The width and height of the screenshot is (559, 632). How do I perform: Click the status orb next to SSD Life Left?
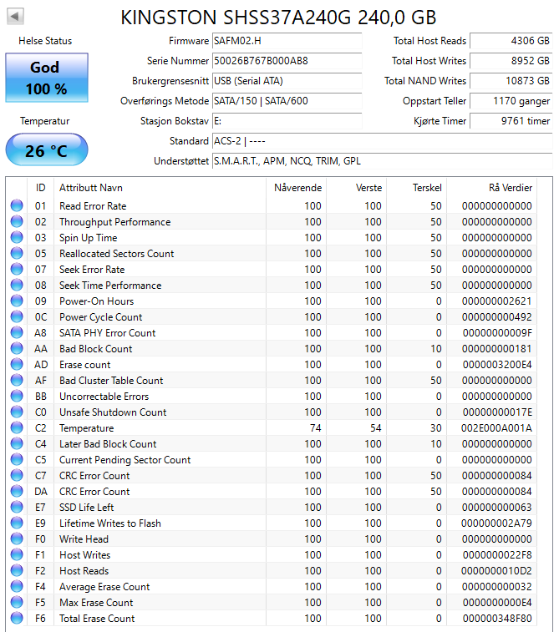(x=17, y=507)
